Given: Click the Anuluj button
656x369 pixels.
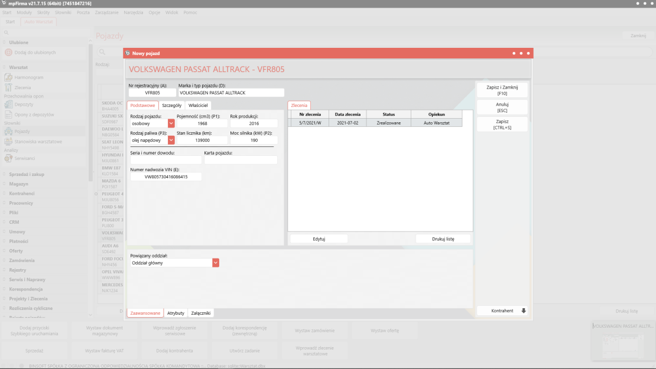Looking at the screenshot, I should [x=502, y=107].
